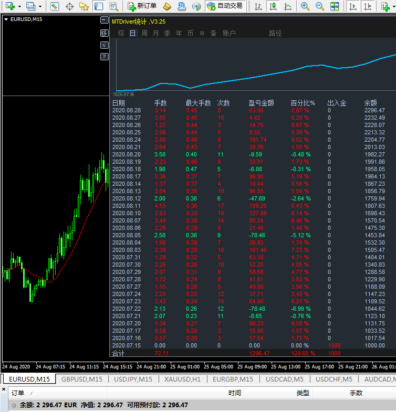This screenshot has width=396, height=412.
Task: Open the EURUSD,M15 chart title dropdown triangle
Action: (6, 19)
